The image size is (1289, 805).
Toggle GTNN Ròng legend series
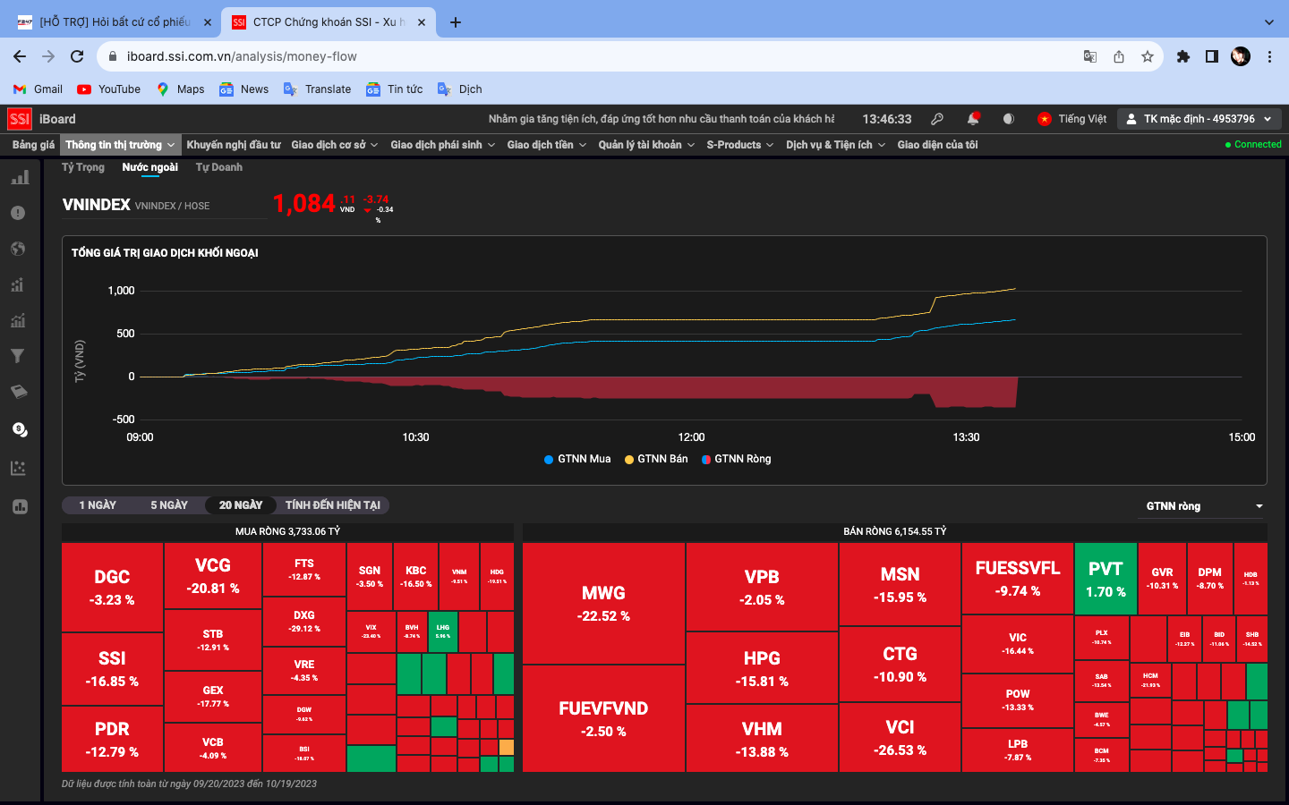(736, 459)
